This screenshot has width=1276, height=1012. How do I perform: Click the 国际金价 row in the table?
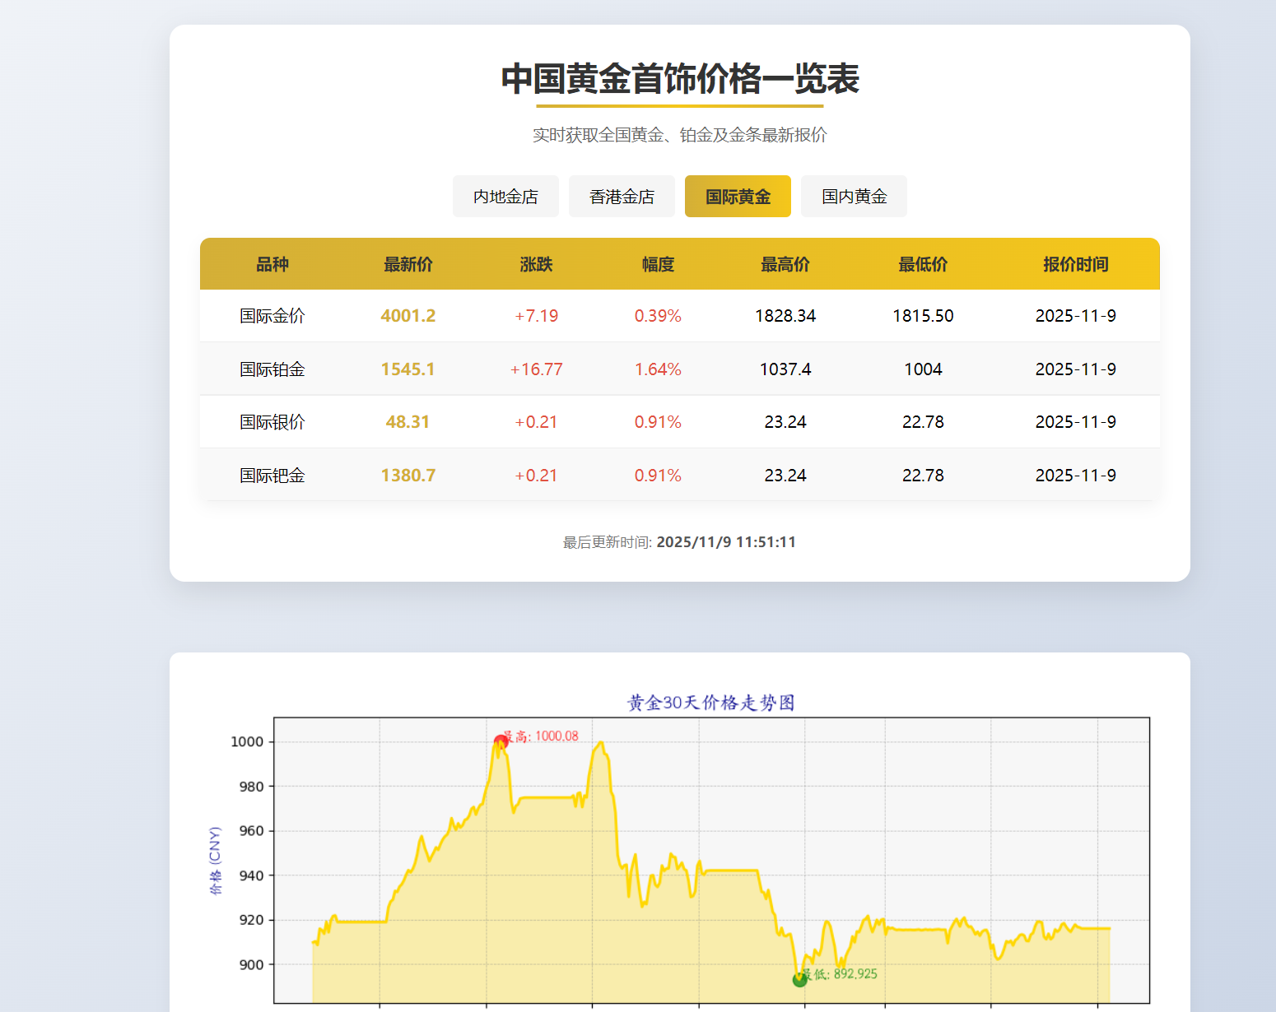click(576, 315)
